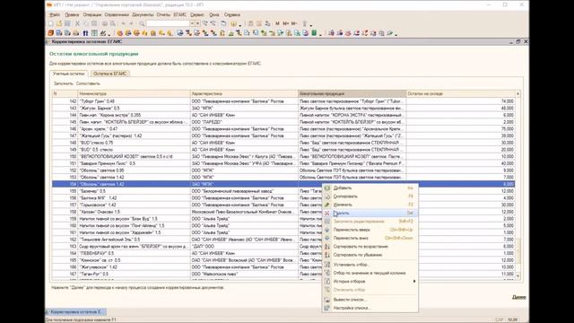Click the Удалить icon in context menu

click(327, 214)
